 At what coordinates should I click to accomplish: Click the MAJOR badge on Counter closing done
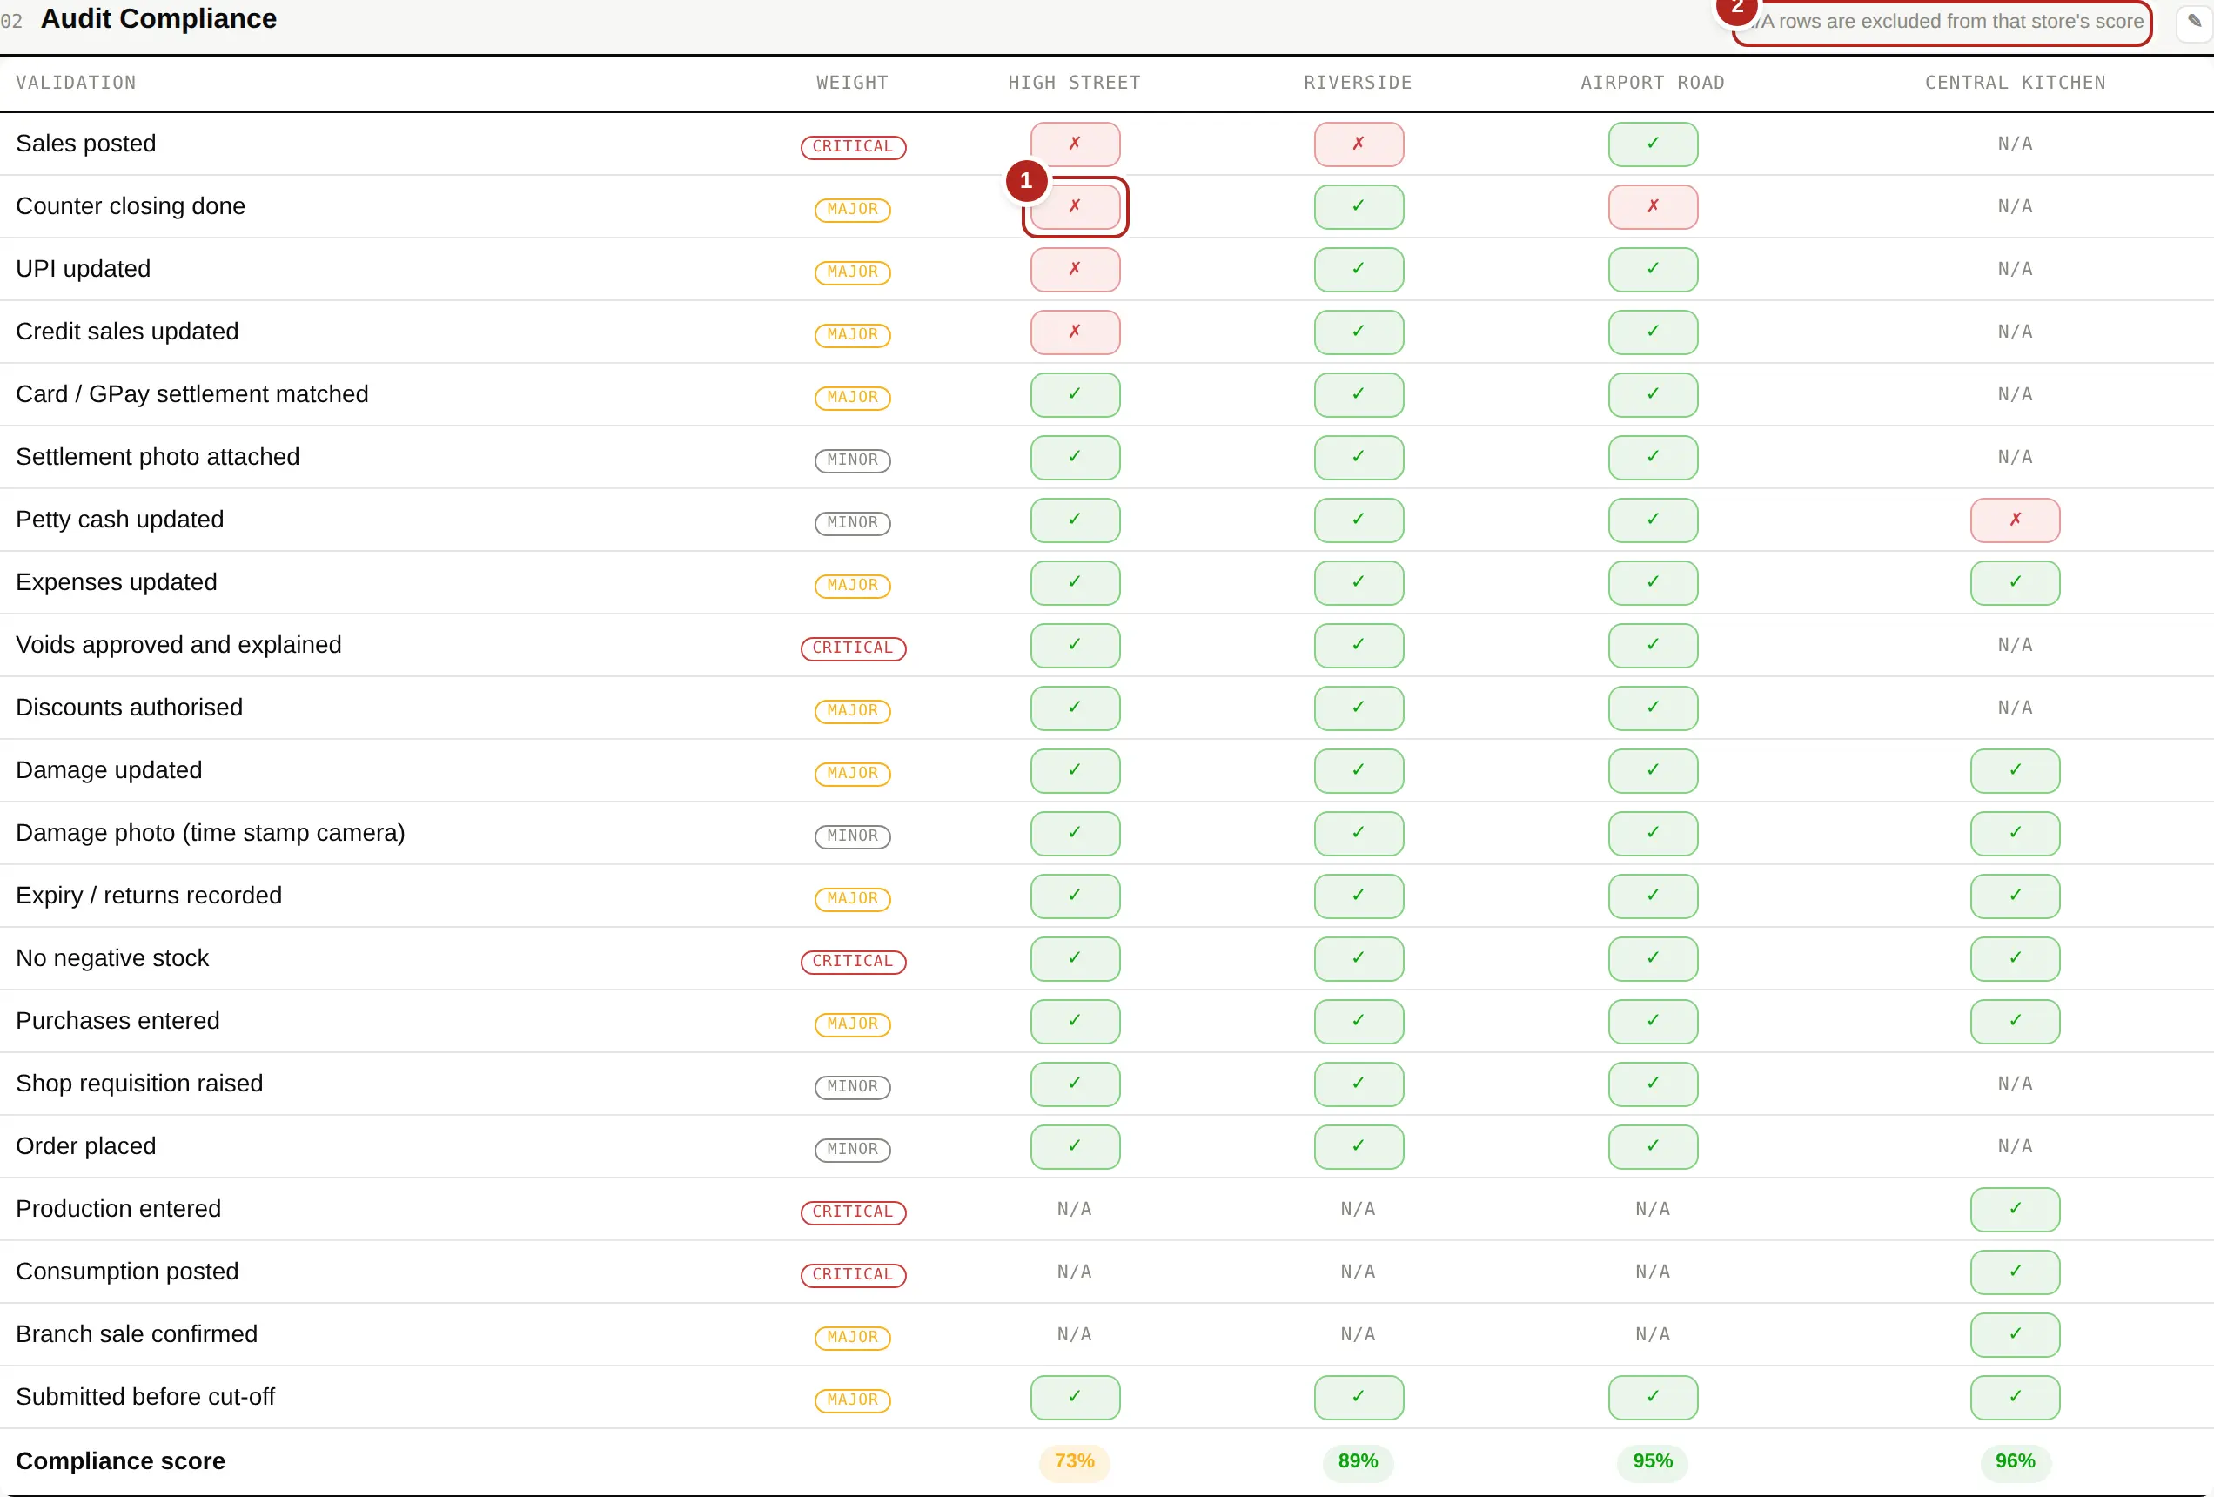click(853, 210)
